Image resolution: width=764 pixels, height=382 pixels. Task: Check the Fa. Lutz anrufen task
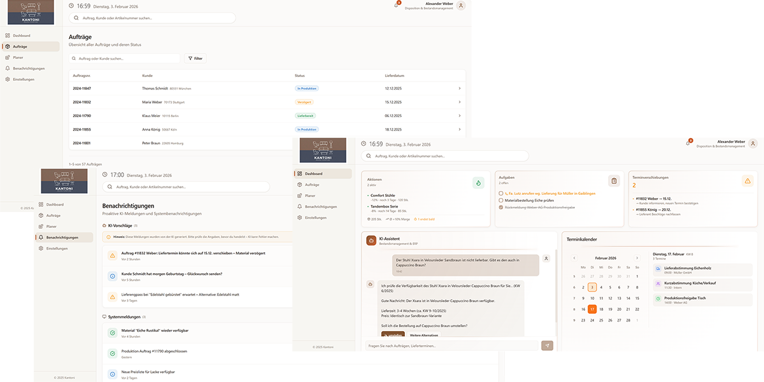point(502,193)
